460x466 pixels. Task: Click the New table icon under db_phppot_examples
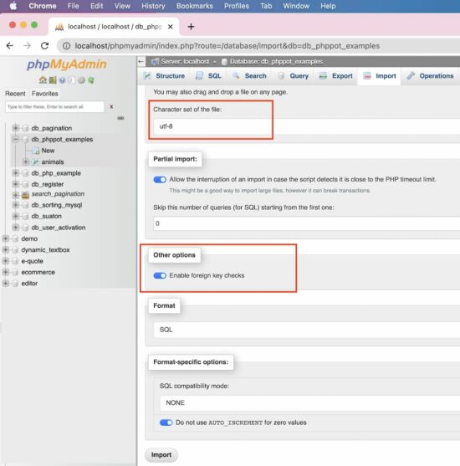[36, 151]
